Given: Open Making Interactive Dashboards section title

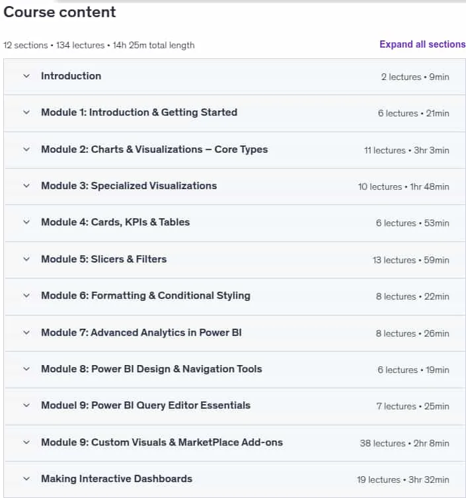Looking at the screenshot, I should (117, 479).
